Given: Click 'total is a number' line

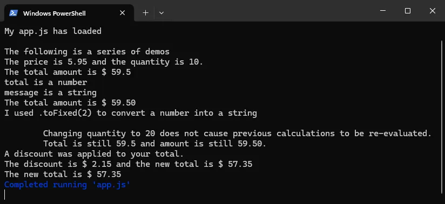Looking at the screenshot, I should coord(46,82).
